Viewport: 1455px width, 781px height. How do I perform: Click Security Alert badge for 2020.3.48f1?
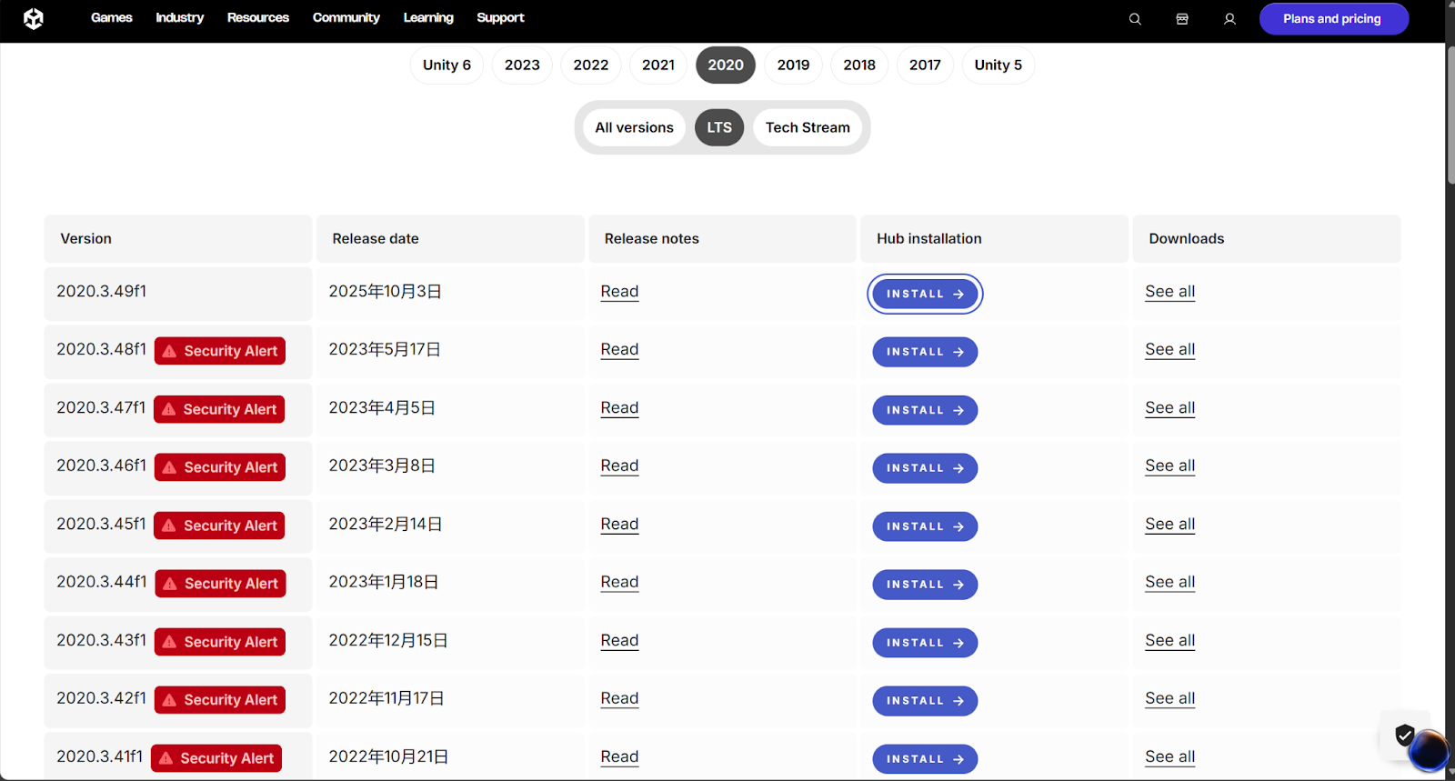pyautogui.click(x=220, y=351)
